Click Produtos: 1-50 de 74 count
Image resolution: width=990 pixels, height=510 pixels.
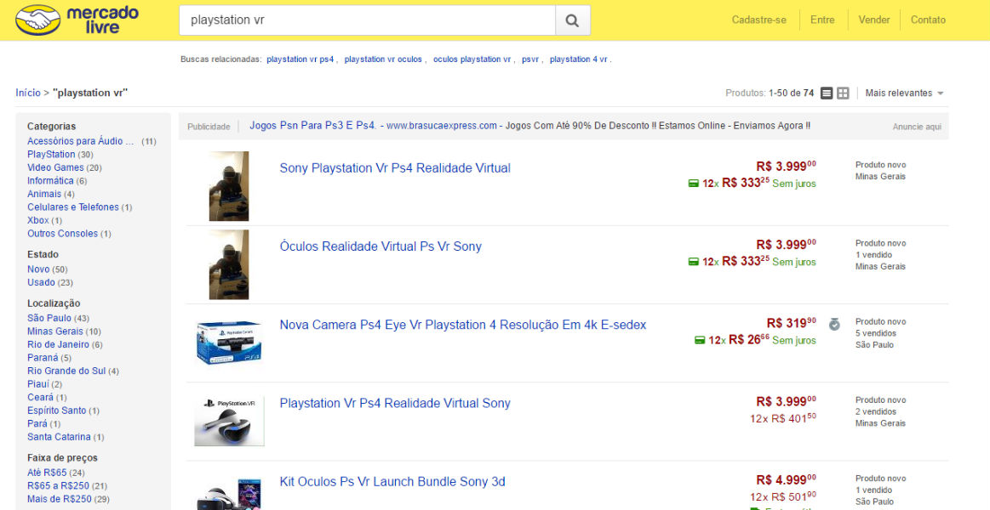770,93
